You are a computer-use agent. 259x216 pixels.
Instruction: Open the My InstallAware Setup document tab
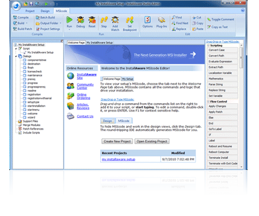coord(100,43)
